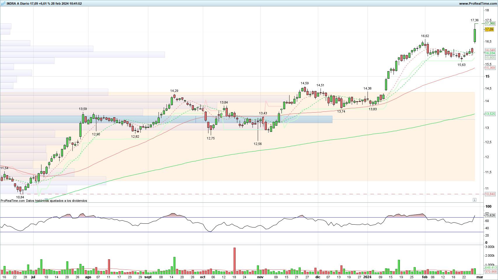Click the candlestick chart icon beside INDRA title
Viewport: 498px width, 280px height.
3,3
